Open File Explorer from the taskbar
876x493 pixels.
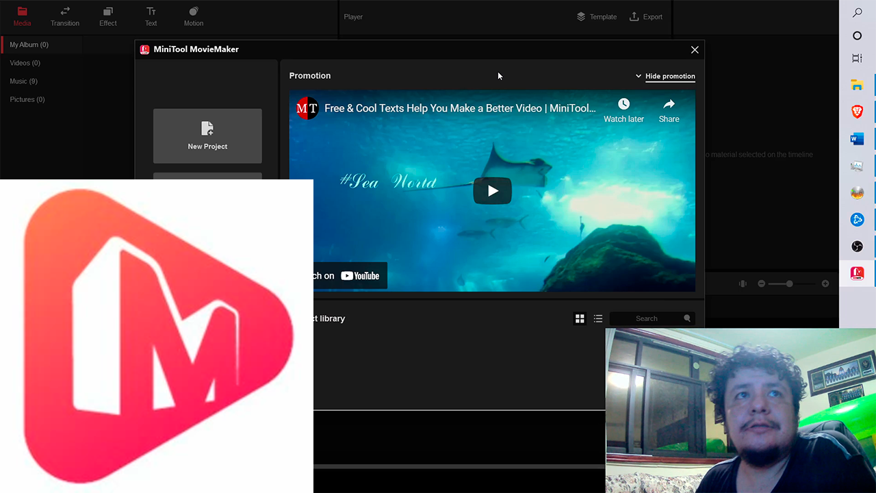coord(857,86)
